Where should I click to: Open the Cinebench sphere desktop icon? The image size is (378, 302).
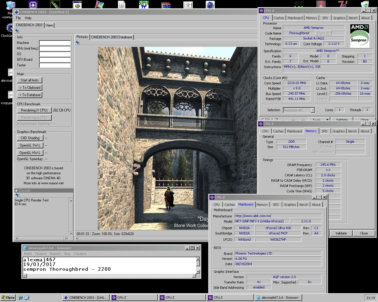coord(210,4)
